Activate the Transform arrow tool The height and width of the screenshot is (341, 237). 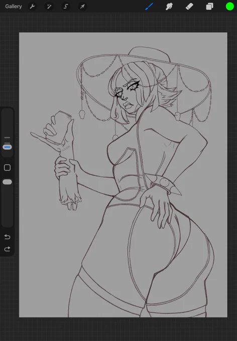(x=82, y=7)
